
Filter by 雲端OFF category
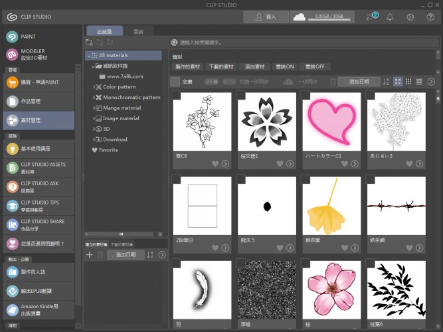click(x=315, y=66)
